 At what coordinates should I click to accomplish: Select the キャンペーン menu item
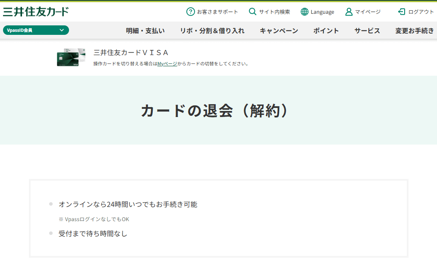[x=279, y=31]
